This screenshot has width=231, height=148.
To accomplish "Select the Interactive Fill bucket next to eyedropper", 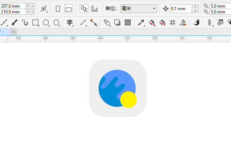I will pyautogui.click(x=152, y=22).
